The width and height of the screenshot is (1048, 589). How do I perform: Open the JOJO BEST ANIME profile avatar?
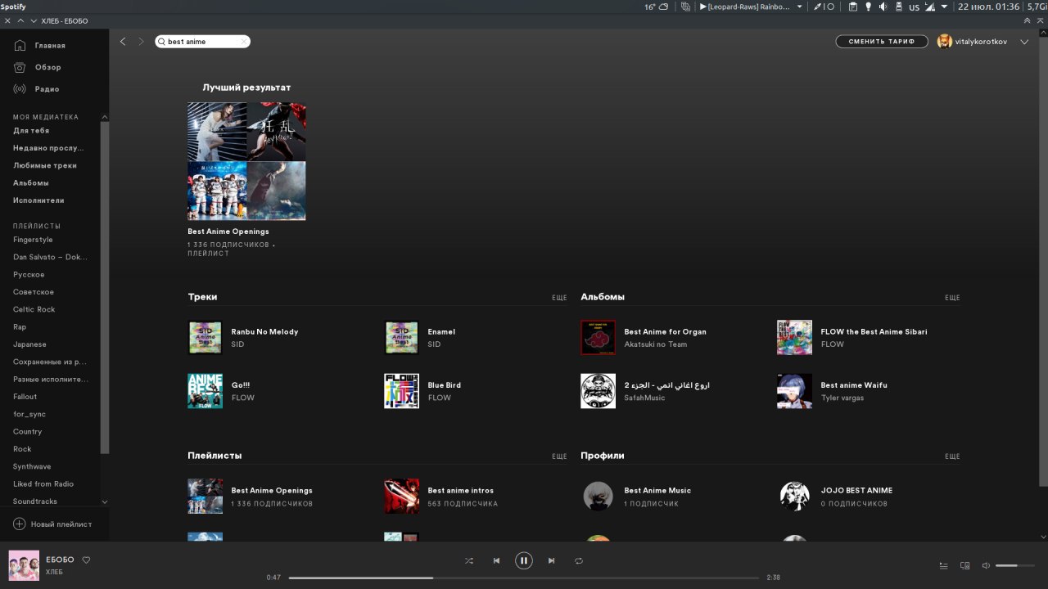tap(794, 497)
